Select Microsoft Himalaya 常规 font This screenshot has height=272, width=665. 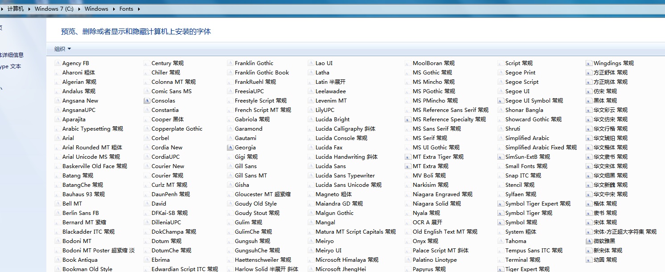347,260
